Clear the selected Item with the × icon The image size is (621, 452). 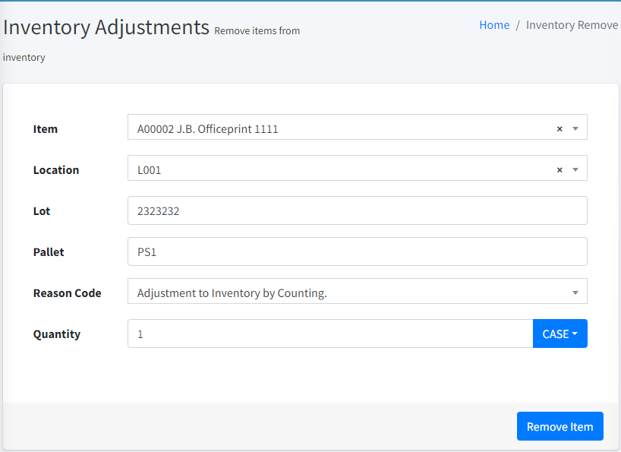[560, 129]
